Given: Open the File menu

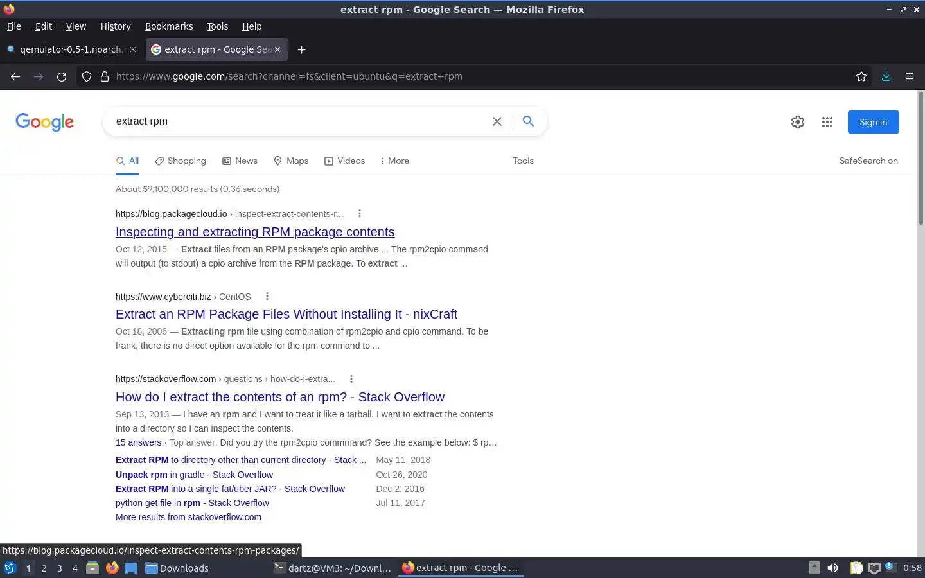Looking at the screenshot, I should click(x=14, y=26).
